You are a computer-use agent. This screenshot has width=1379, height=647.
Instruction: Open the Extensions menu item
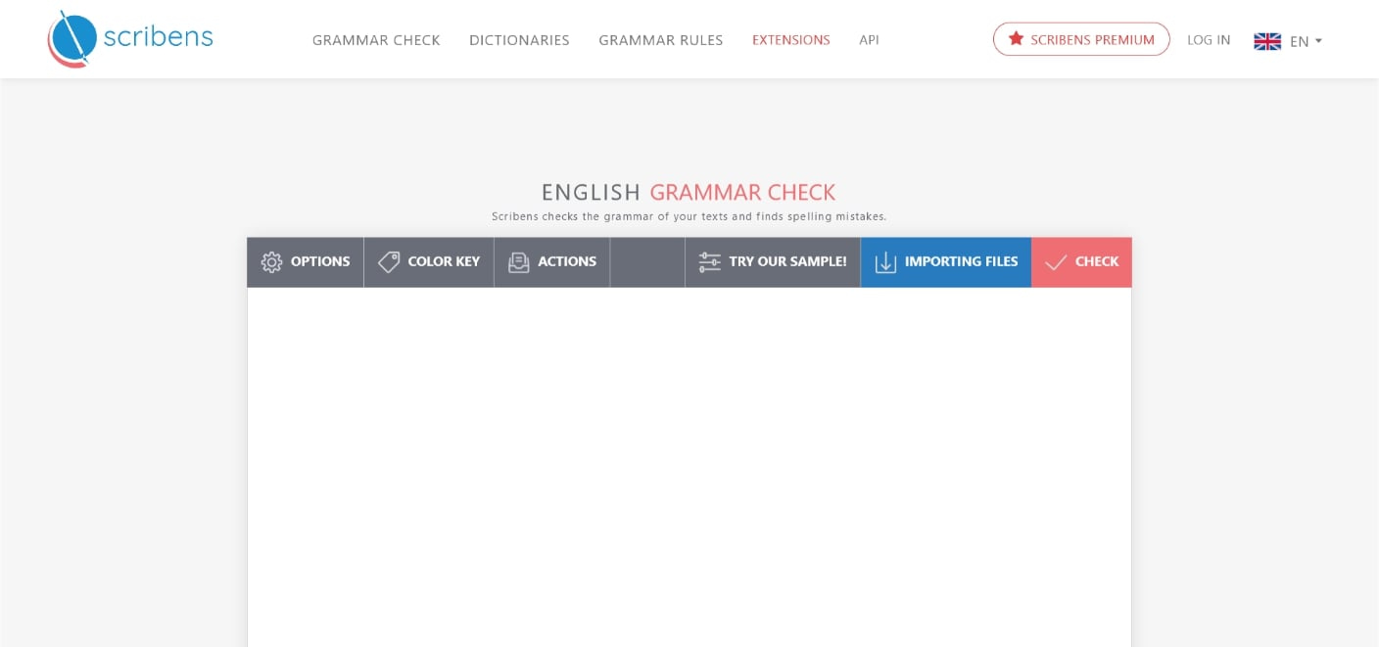(x=791, y=40)
